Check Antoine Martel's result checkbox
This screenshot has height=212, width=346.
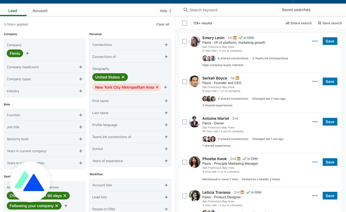(184, 122)
